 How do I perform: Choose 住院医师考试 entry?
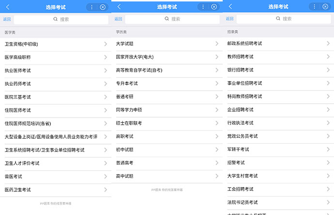tap(56, 110)
